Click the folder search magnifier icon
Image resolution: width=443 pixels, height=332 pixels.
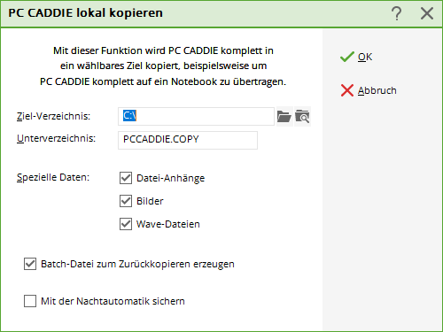302,117
